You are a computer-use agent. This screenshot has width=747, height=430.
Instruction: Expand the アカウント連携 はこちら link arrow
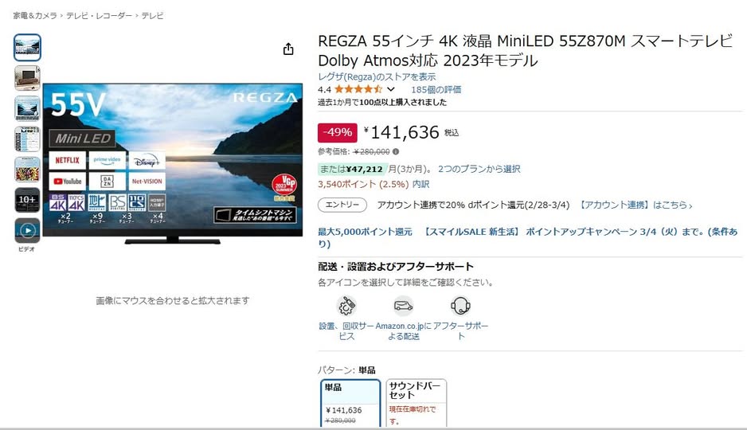pyautogui.click(x=690, y=205)
